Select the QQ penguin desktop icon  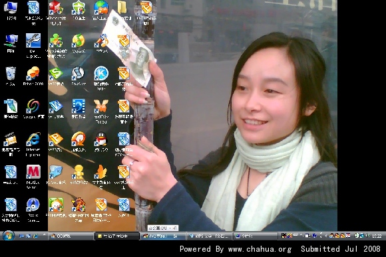(x=101, y=141)
